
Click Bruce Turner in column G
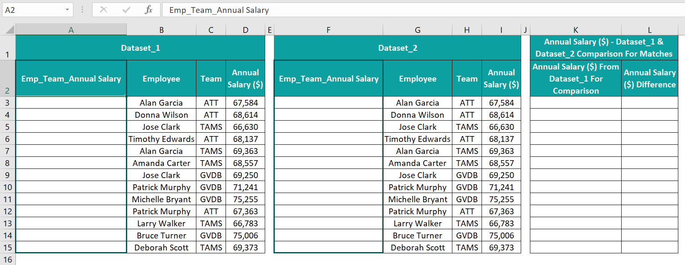(417, 235)
